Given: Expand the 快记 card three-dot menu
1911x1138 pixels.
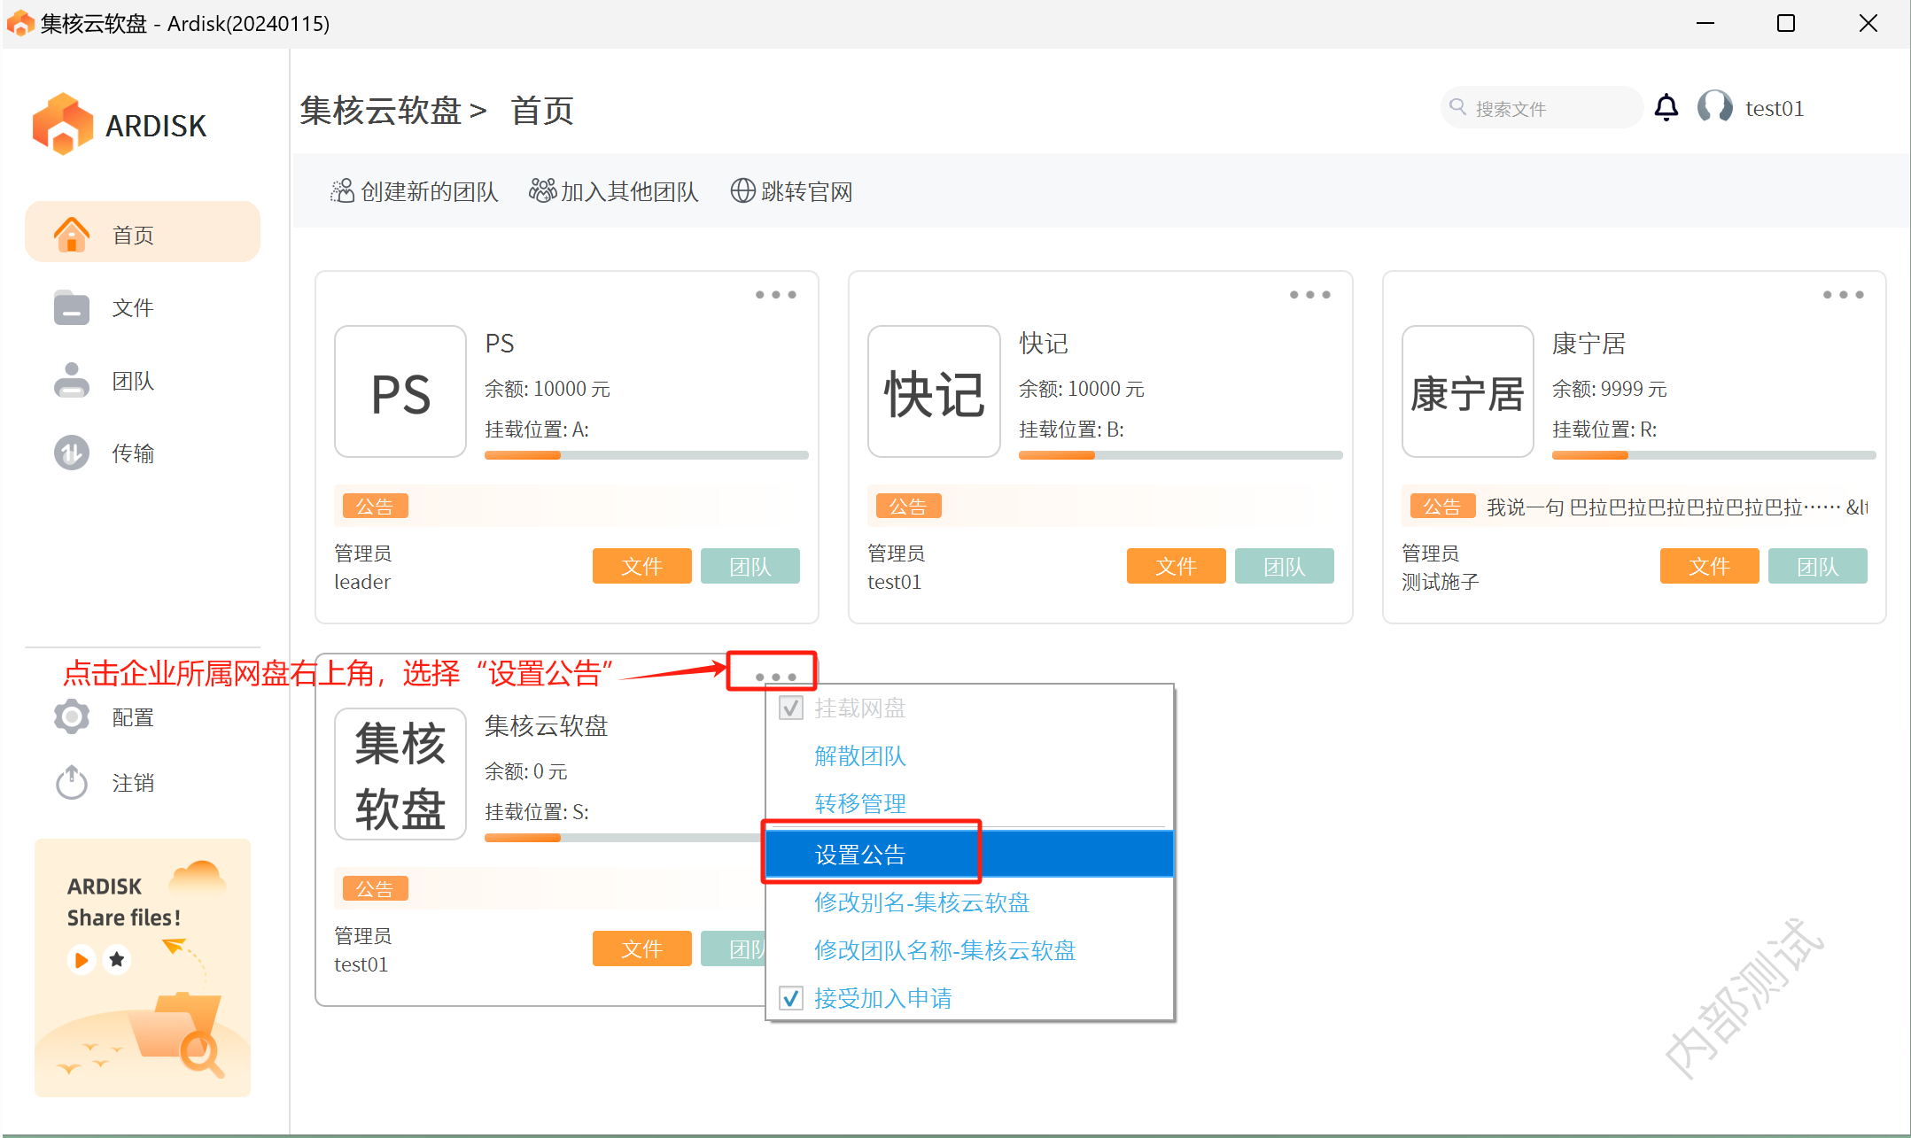Looking at the screenshot, I should [1309, 295].
